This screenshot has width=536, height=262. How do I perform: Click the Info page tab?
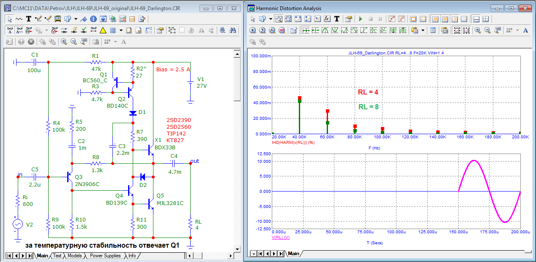point(132,256)
